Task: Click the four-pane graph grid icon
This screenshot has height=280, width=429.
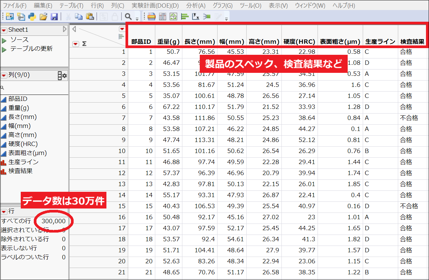Action: pos(173,16)
